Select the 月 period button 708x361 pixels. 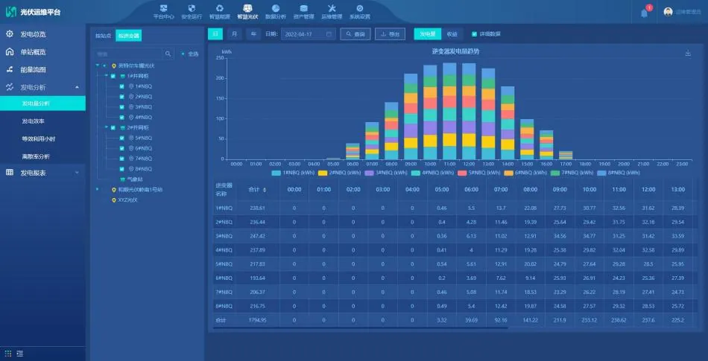pyautogui.click(x=234, y=33)
